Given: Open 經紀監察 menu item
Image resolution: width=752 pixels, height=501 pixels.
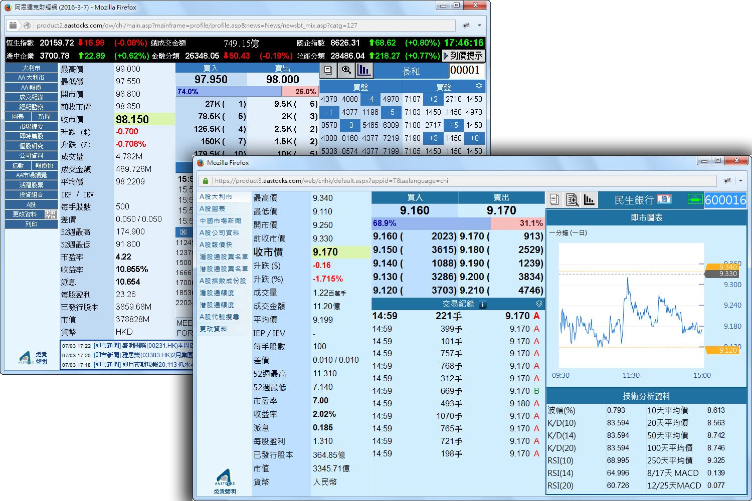Looking at the screenshot, I should pyautogui.click(x=31, y=107).
